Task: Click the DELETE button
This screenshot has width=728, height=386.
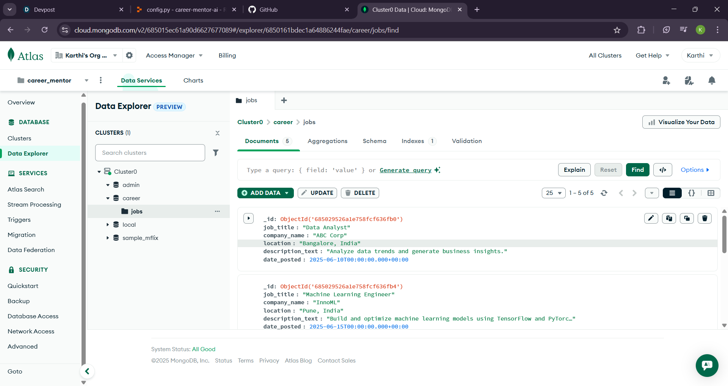Action: 360,193
